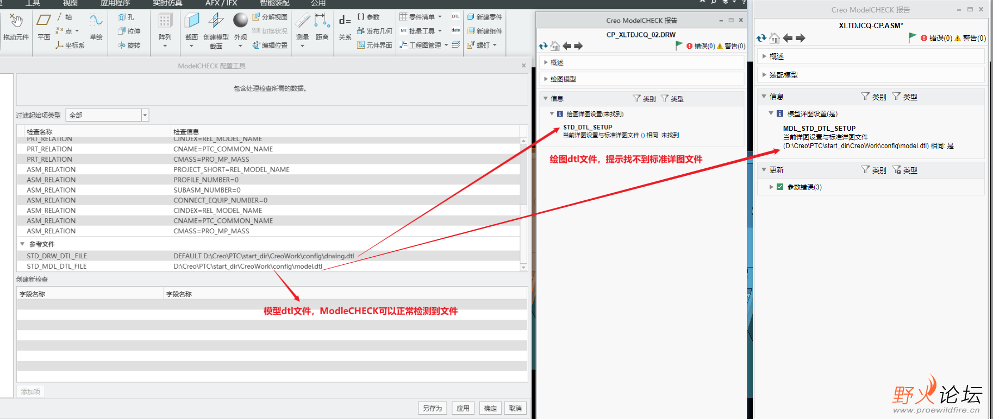Expand 概述 in the DRW report
Image resolution: width=993 pixels, height=419 pixels.
click(x=546, y=62)
